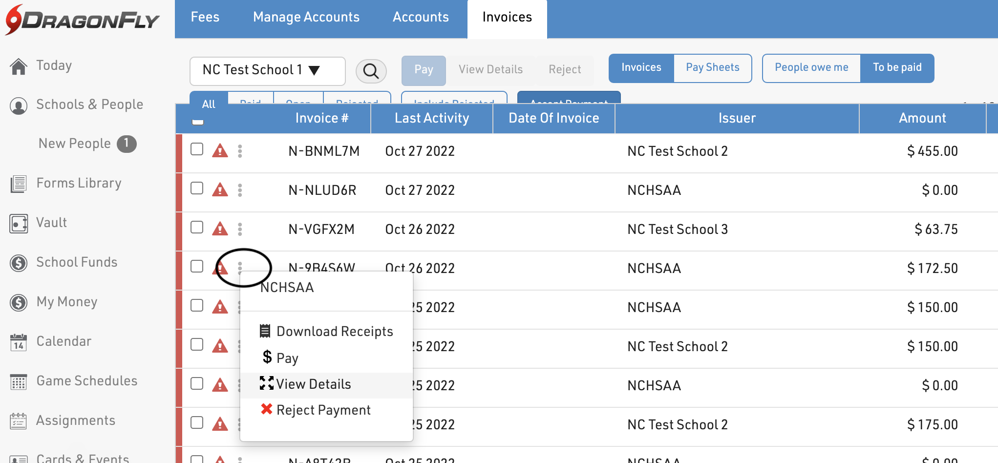Open the Today home icon

point(19,66)
